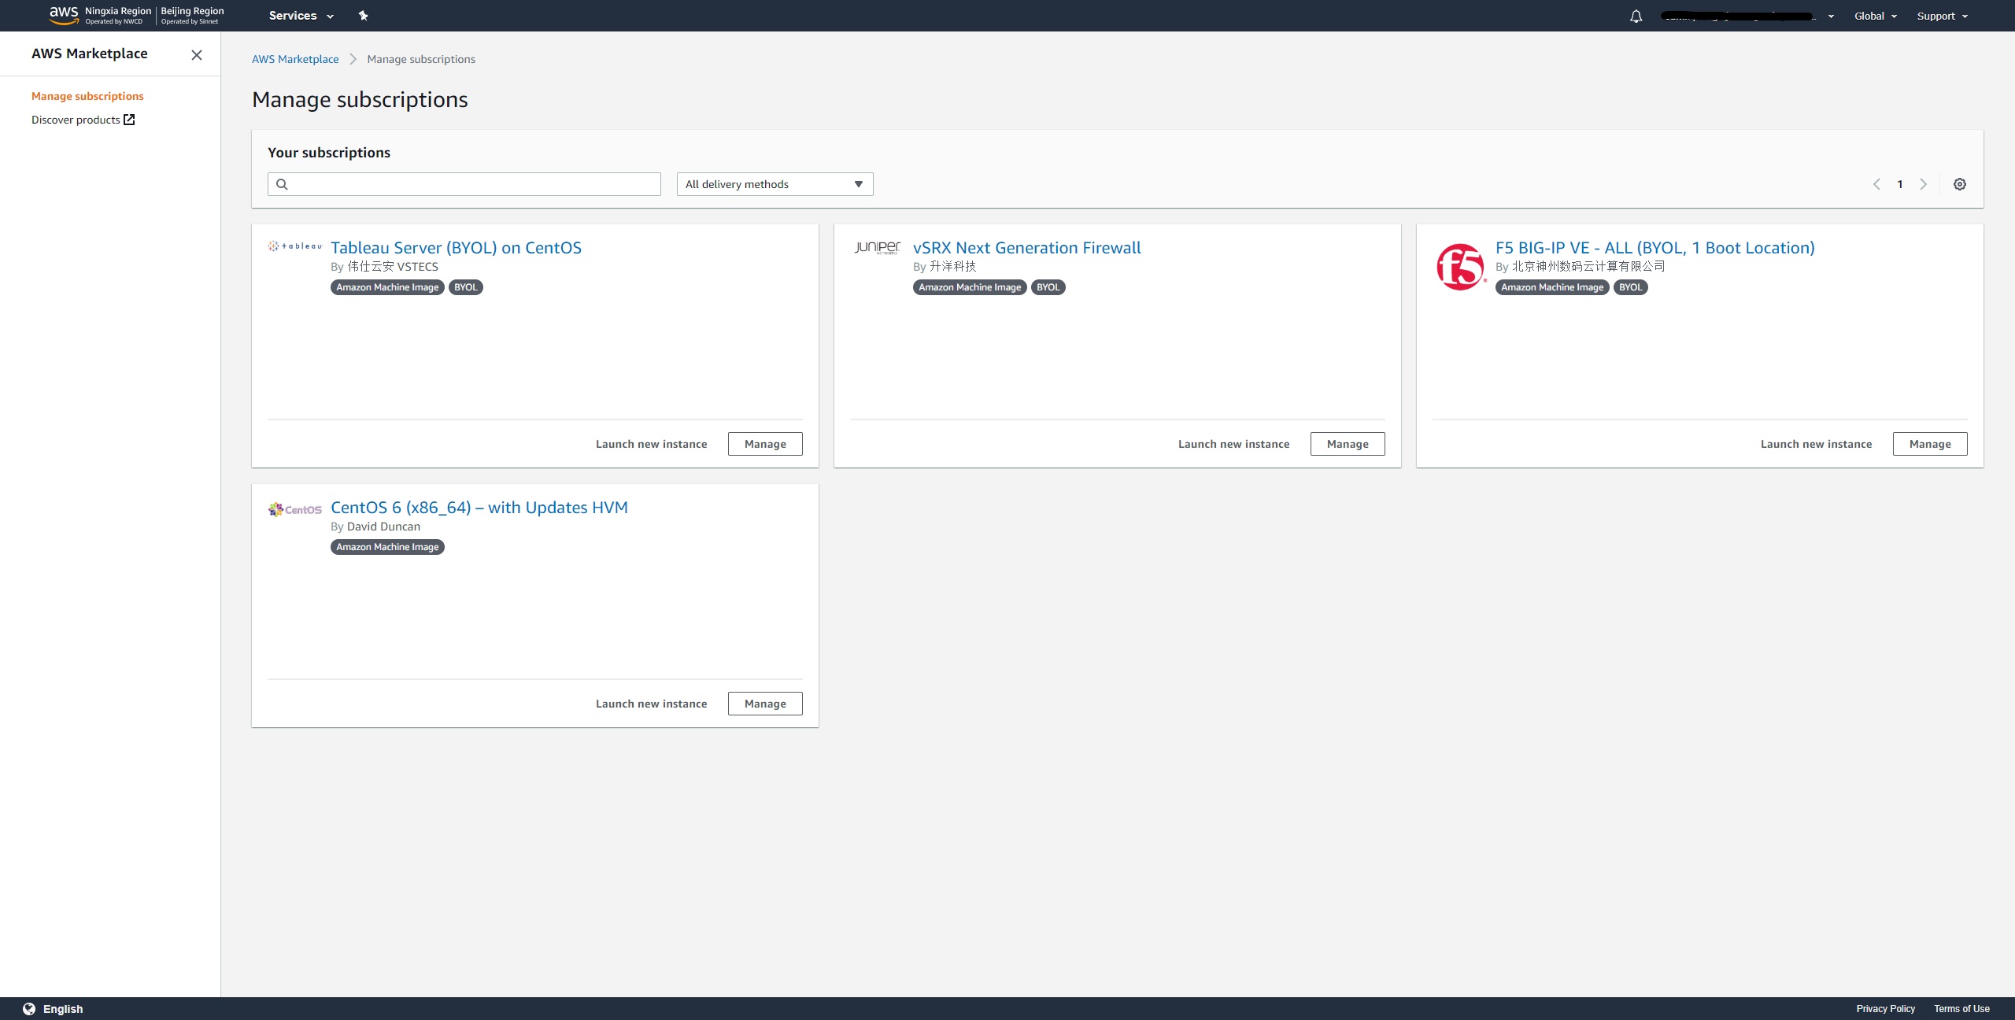Open the subscriptions preferences gear
This screenshot has height=1020, width=2015.
(x=1960, y=184)
